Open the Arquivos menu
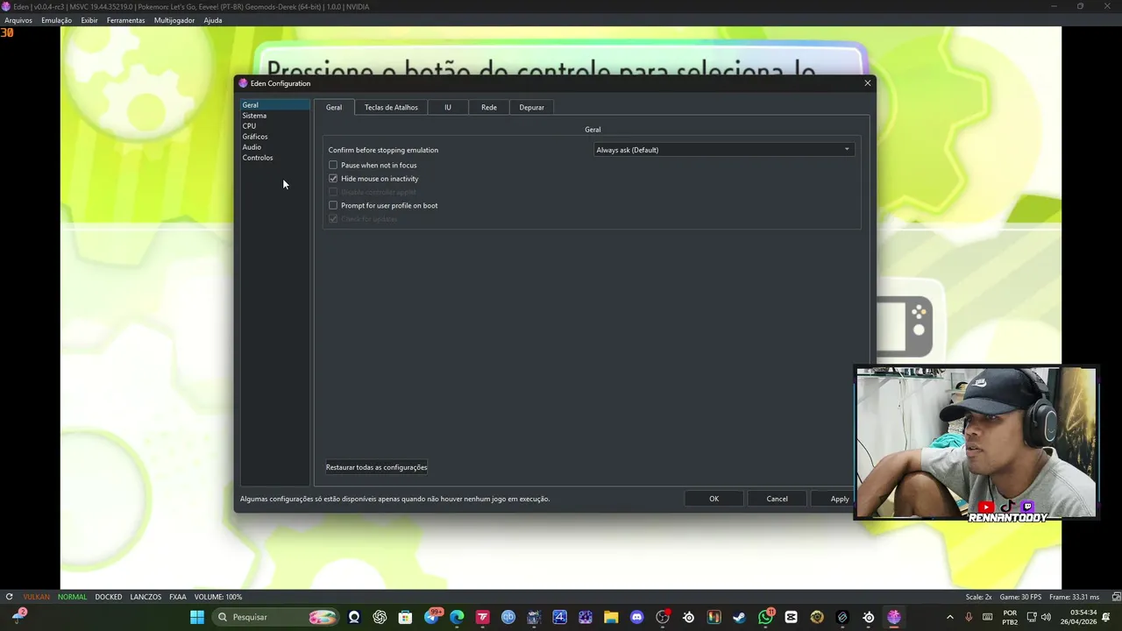 click(x=18, y=20)
